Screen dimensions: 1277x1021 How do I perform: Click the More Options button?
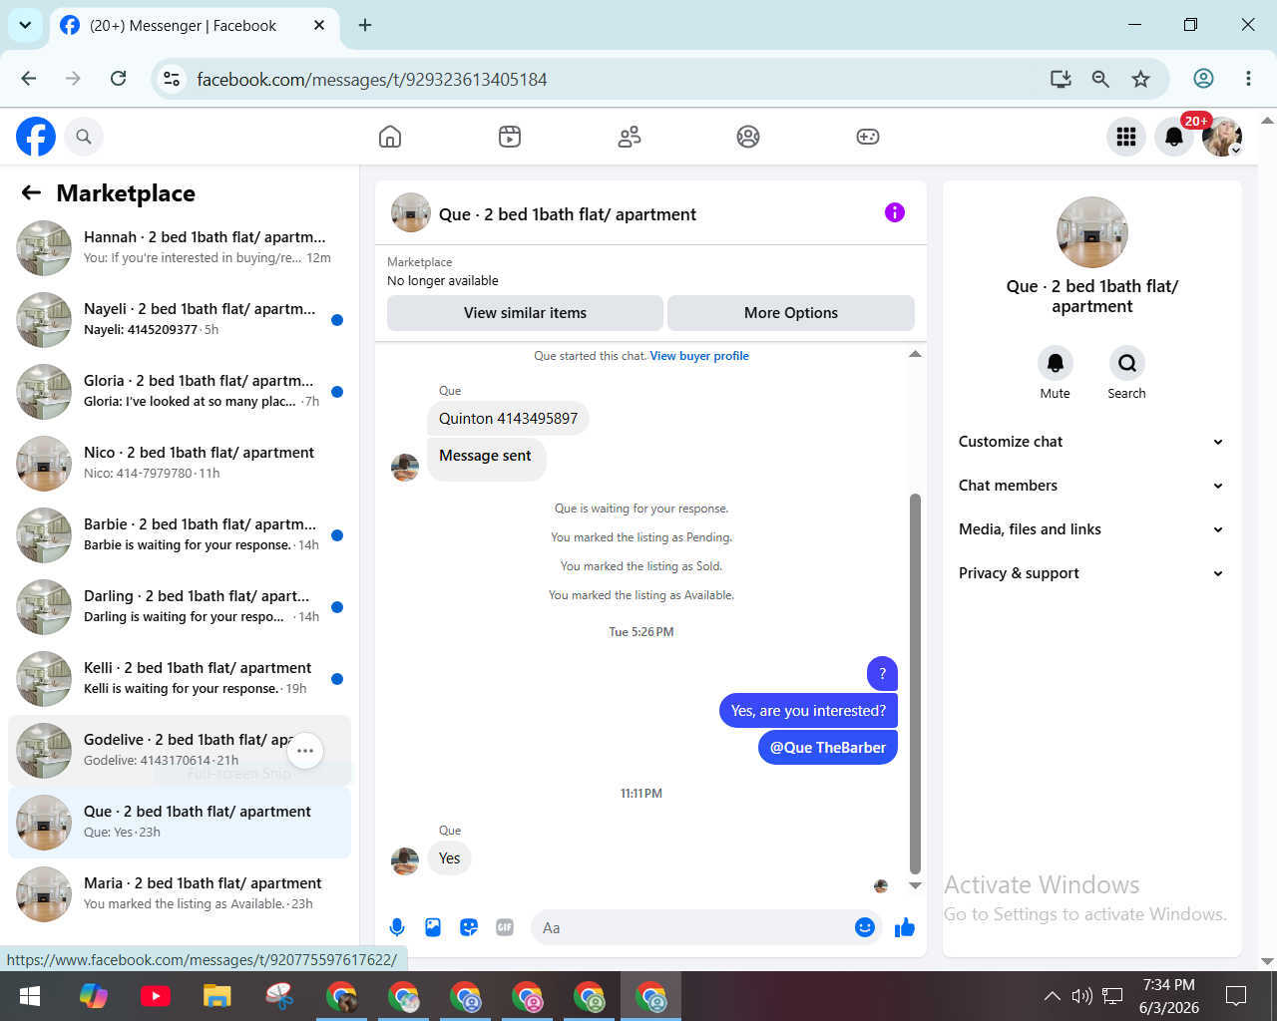click(x=791, y=313)
